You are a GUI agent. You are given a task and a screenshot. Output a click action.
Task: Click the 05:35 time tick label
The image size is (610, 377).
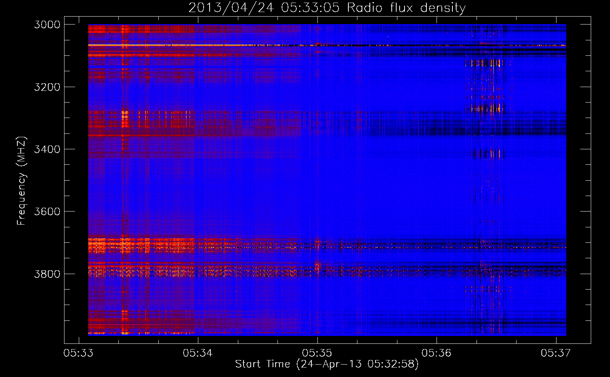(x=317, y=353)
